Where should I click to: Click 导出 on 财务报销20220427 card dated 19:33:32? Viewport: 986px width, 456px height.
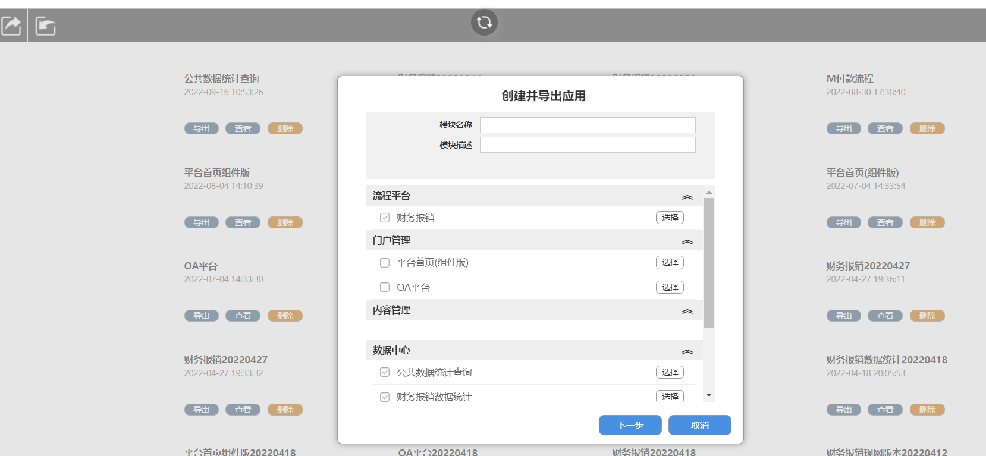coord(202,410)
